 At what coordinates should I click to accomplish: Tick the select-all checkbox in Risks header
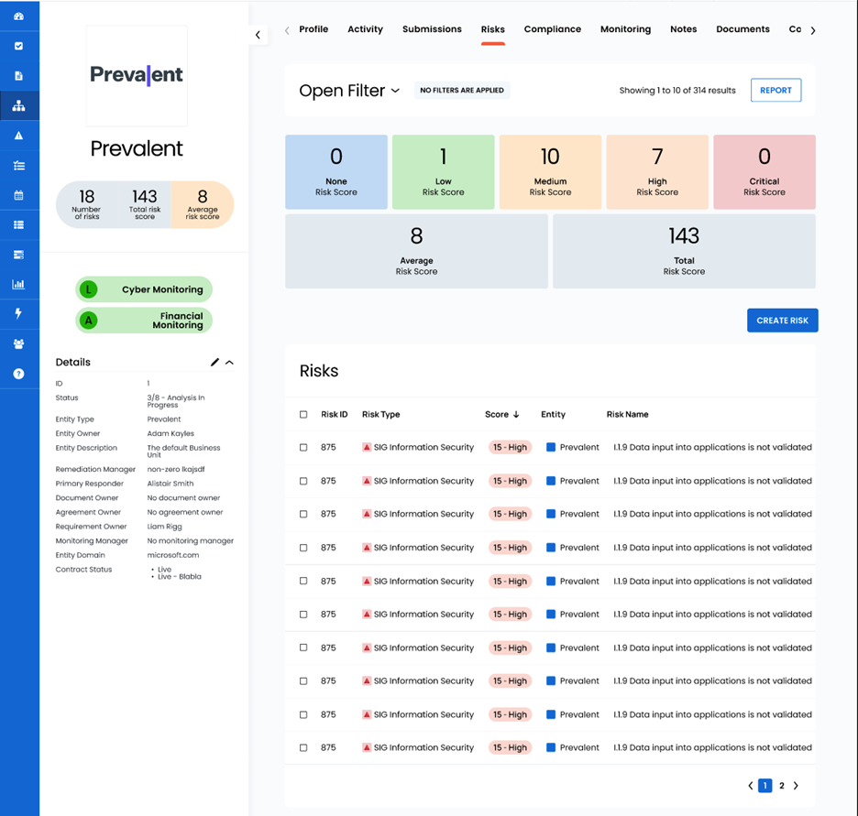tap(303, 414)
